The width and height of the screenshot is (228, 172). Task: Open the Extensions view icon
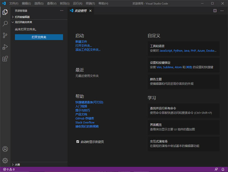click(x=5, y=59)
